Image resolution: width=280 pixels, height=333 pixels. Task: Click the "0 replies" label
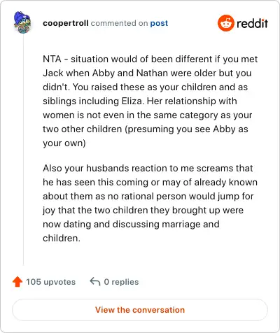(x=121, y=282)
